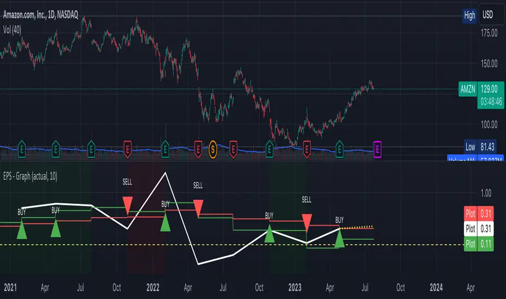Image resolution: width=506 pixels, height=299 pixels.
Task: Click the 100.00 price axis value
Action: click(x=489, y=124)
